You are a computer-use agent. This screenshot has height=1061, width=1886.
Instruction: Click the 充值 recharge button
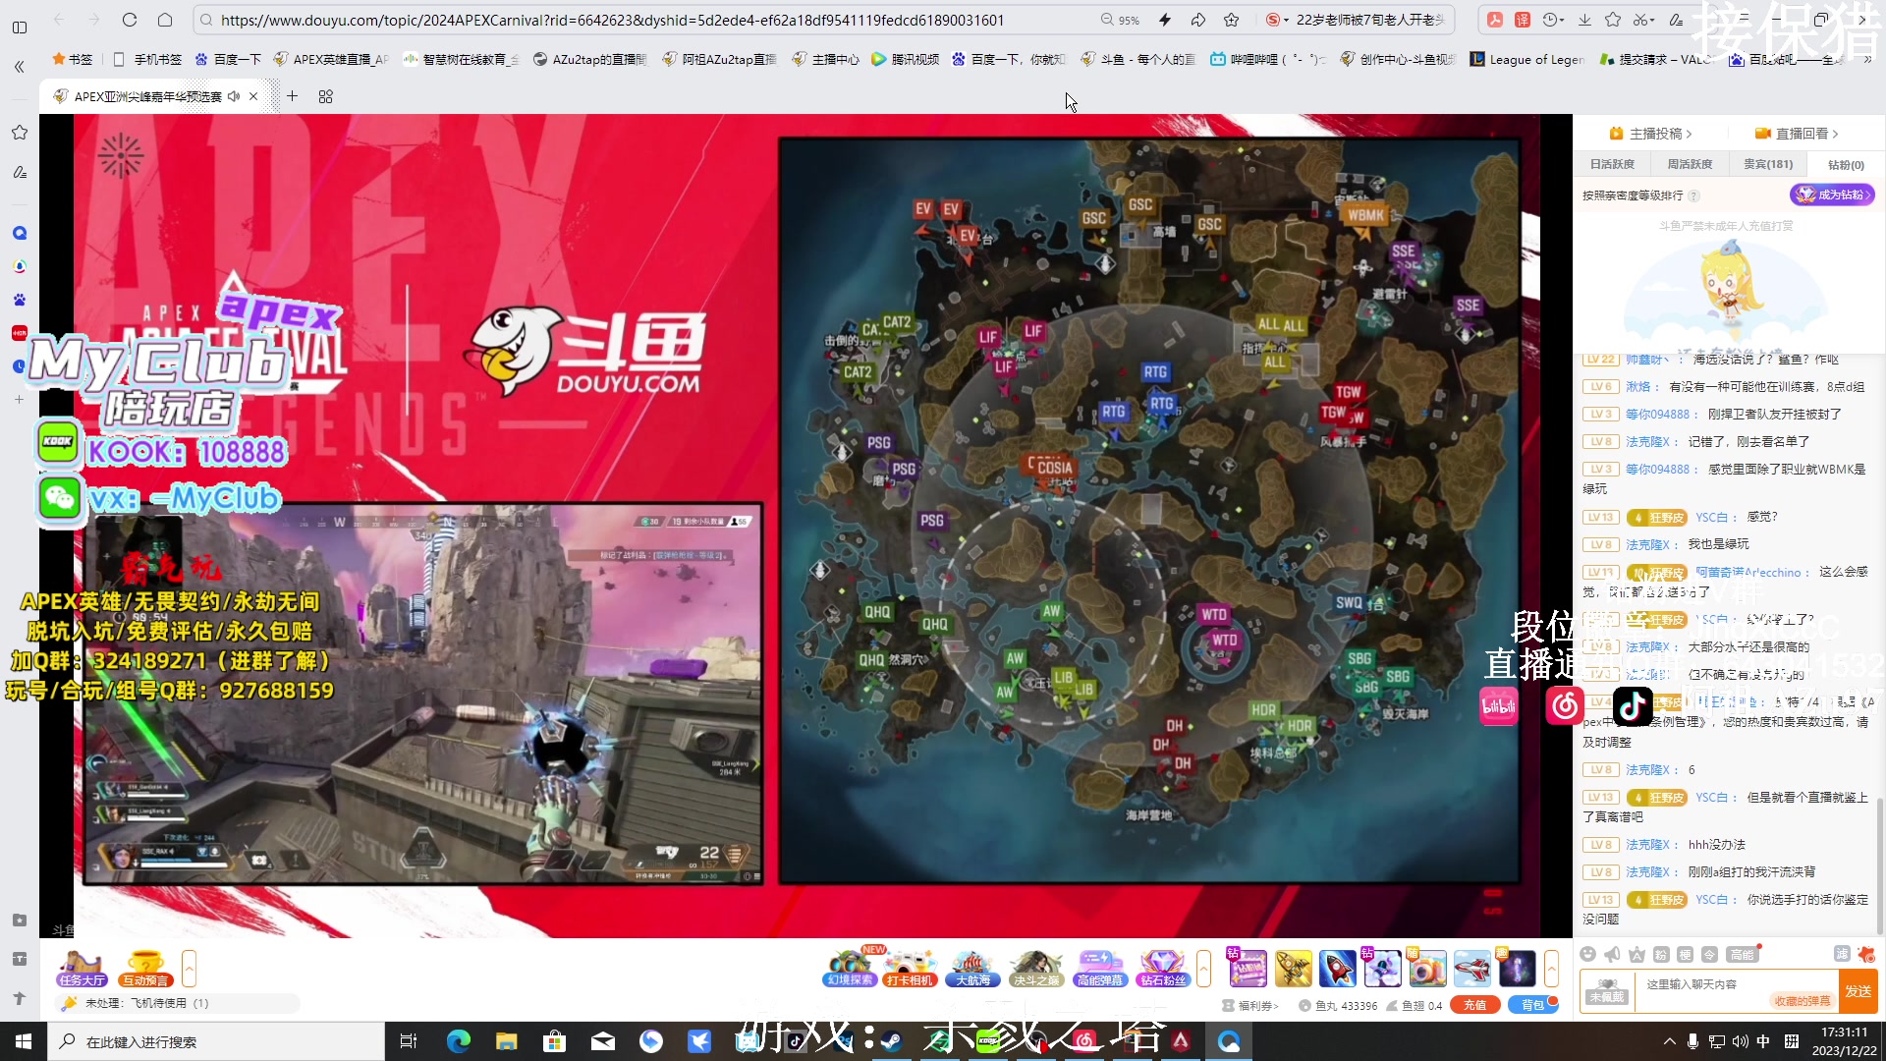pos(1474,1005)
